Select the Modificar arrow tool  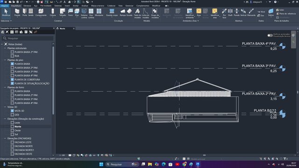pyautogui.click(x=6, y=13)
